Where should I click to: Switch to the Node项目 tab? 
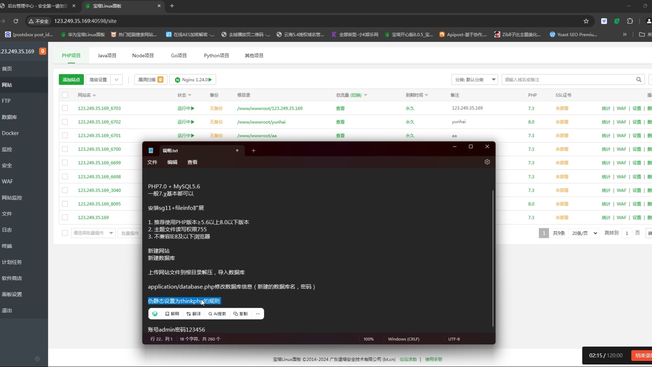143,56
